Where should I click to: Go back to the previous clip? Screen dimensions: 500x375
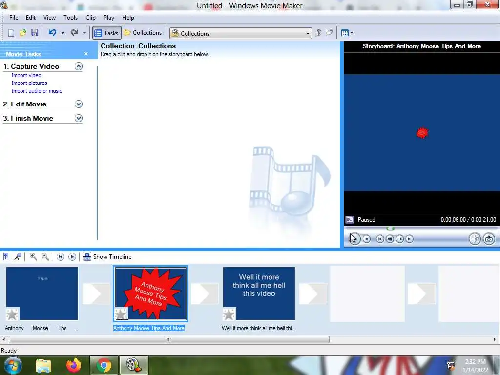click(x=380, y=239)
